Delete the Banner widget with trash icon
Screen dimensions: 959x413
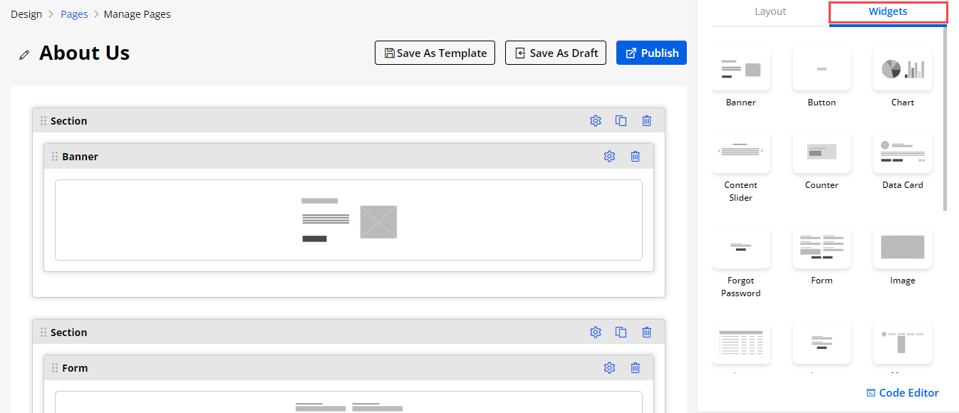[x=635, y=157]
